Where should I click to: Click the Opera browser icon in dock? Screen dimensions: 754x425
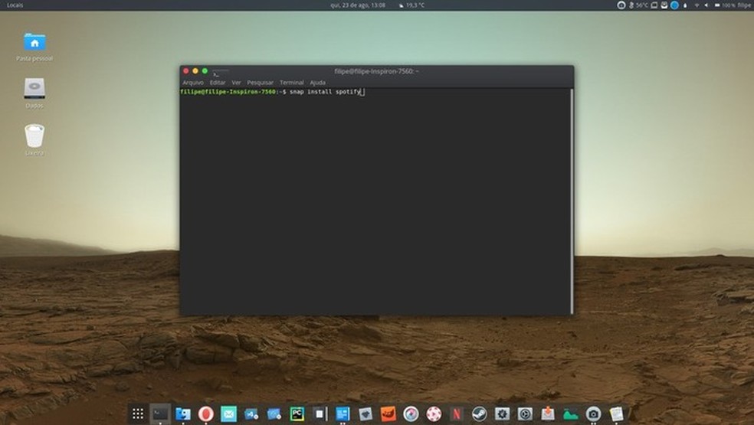[x=205, y=414]
